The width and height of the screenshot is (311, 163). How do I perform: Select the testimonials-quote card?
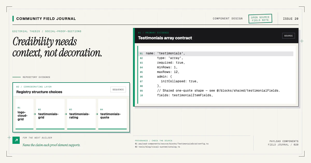point(112,114)
